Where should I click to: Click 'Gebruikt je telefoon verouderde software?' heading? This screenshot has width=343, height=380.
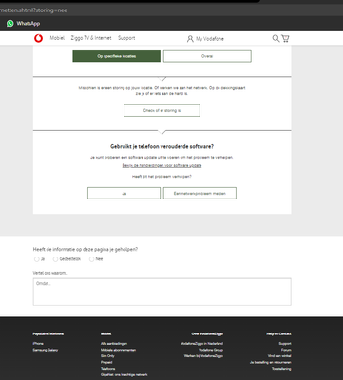(162, 147)
